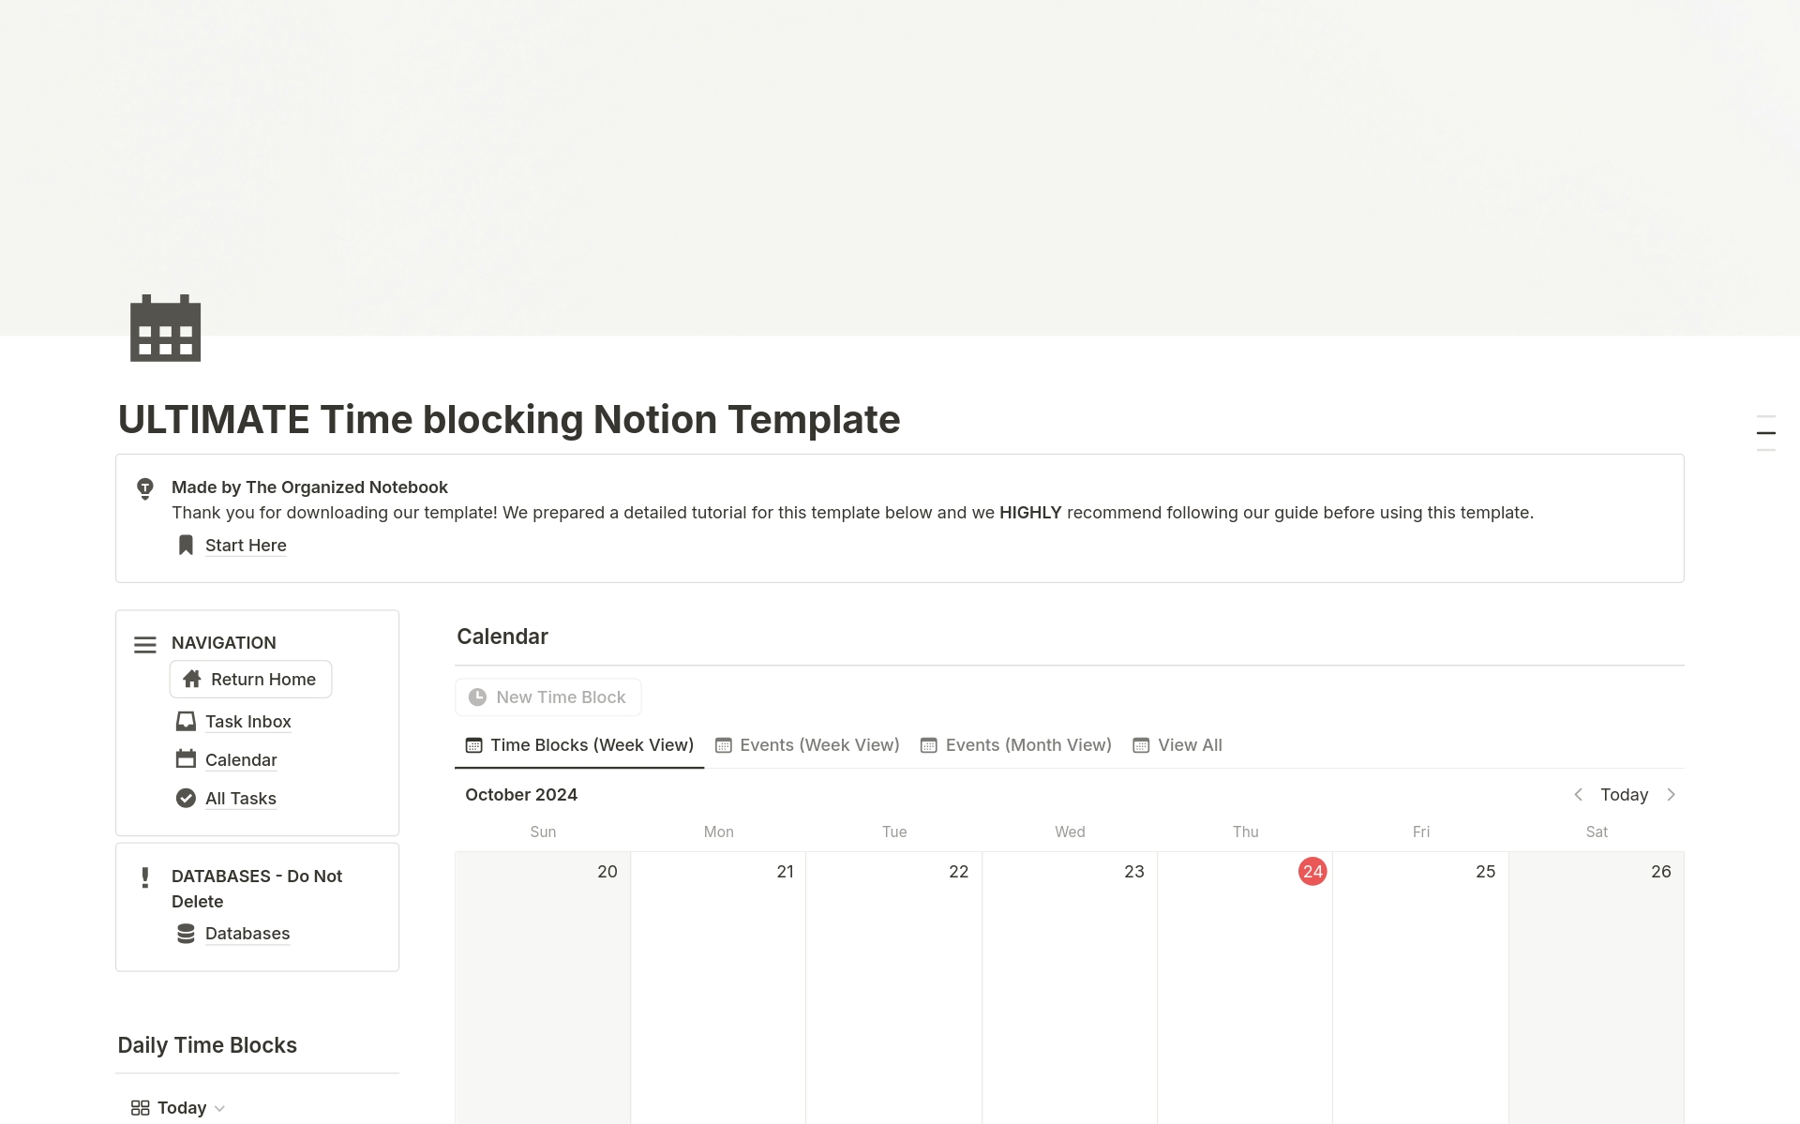The height and width of the screenshot is (1124, 1800).
Task: Click the grid icon beside Today view
Action: (x=140, y=1107)
